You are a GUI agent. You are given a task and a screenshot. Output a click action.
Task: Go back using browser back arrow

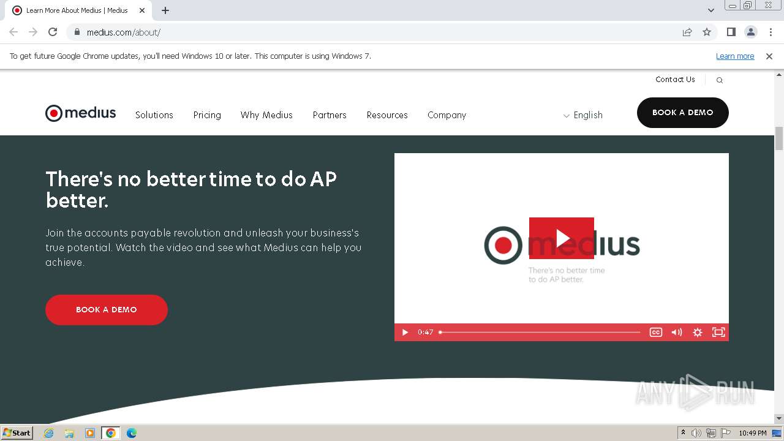13,32
